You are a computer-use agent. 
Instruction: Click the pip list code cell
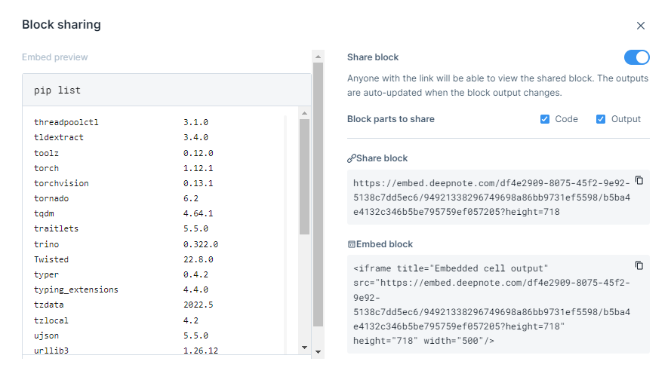[166, 90]
